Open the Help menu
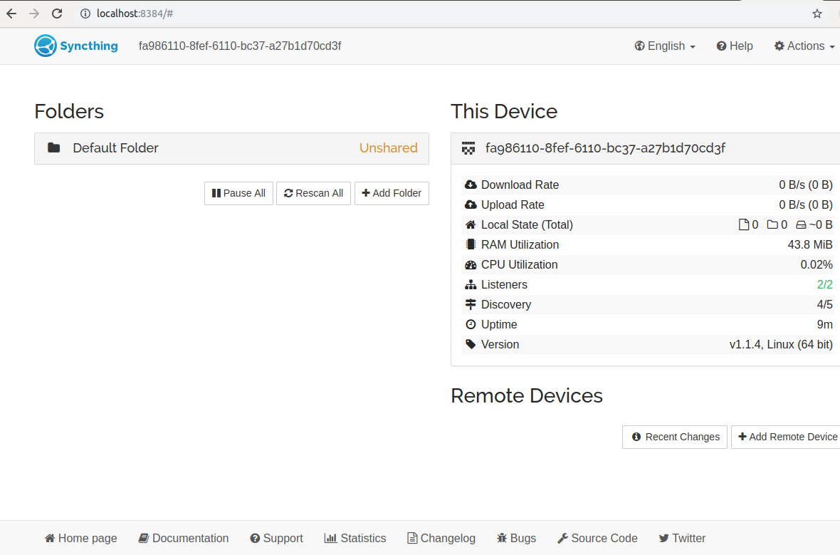Viewport: 840px width, 555px height. pyautogui.click(x=734, y=46)
